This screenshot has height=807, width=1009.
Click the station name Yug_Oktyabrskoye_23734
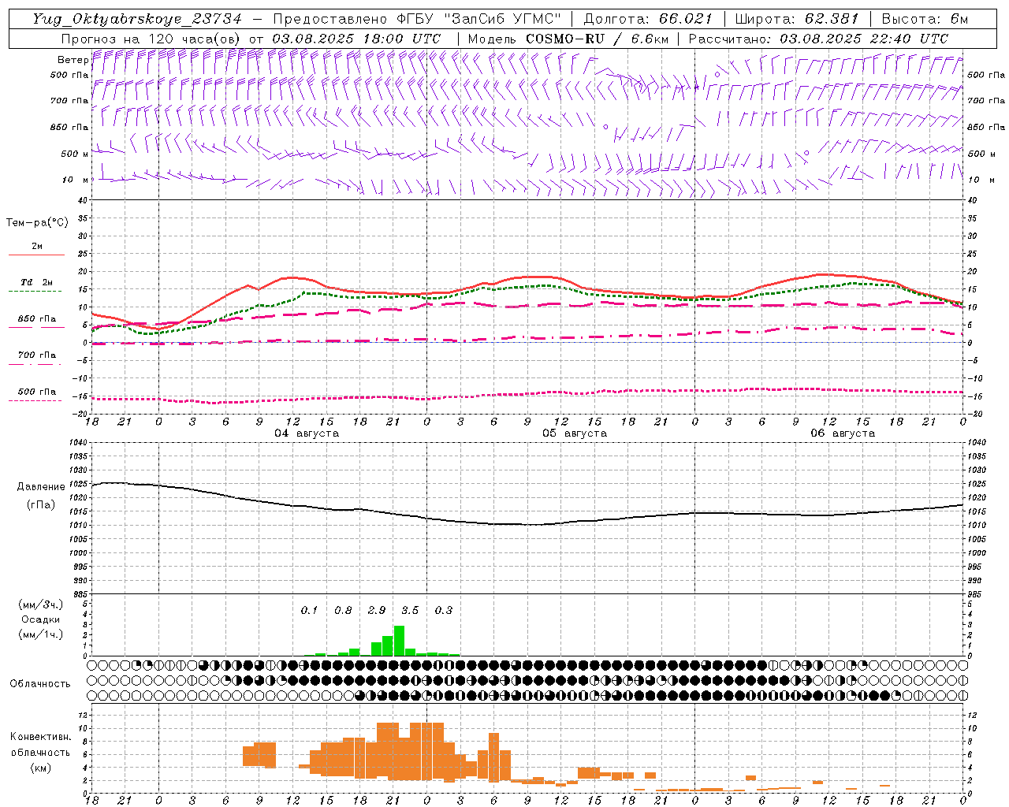click(x=137, y=19)
